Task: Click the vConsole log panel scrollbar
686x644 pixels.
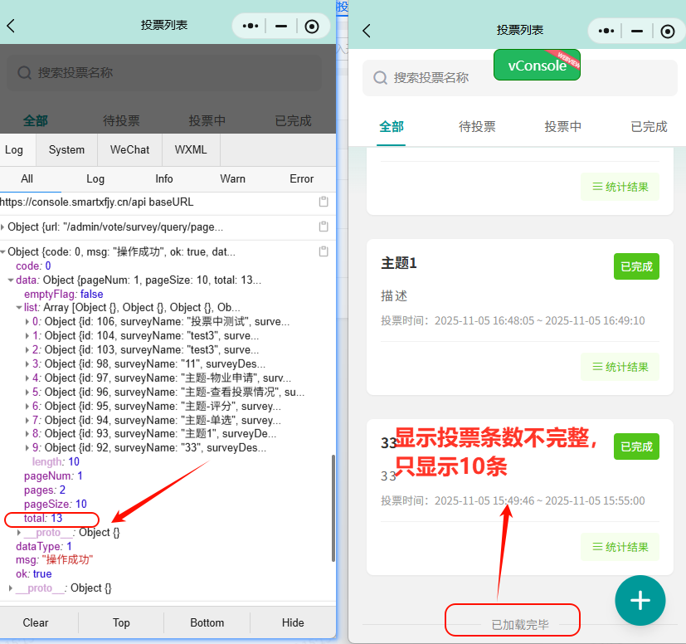Action: click(333, 498)
